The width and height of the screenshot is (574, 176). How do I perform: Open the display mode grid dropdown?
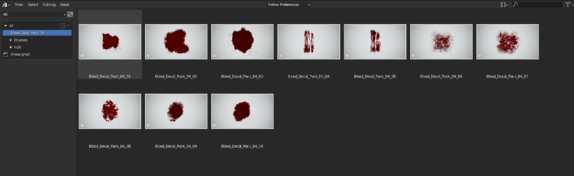point(504,4)
